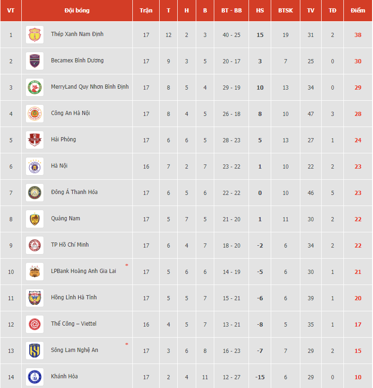Click the Khánh Hòa club logo

pos(35,377)
